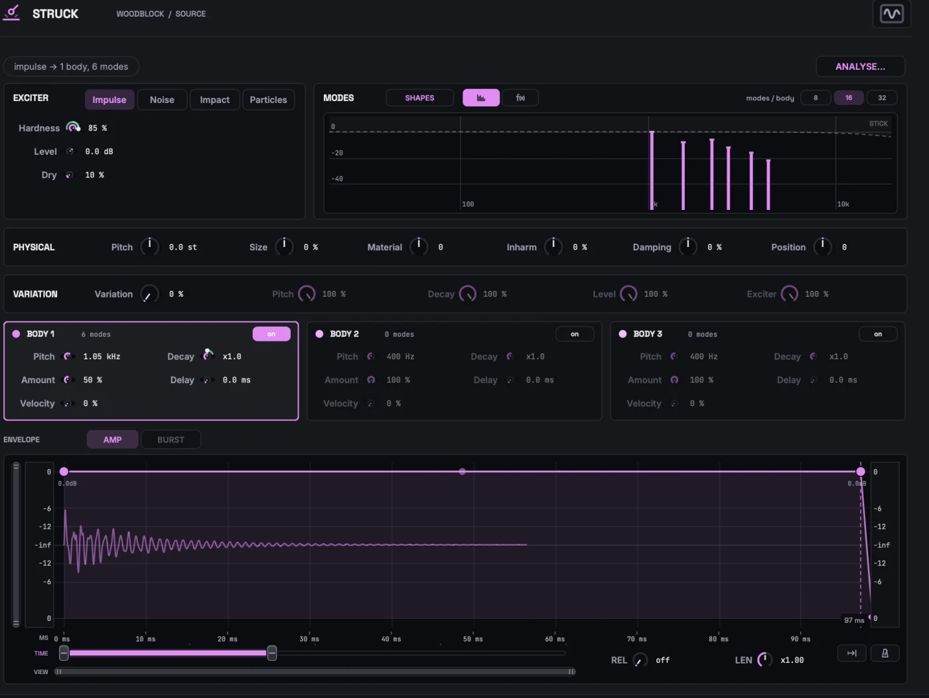929x698 pixels.
Task: Switch envelope to AMP tab
Action: click(x=113, y=440)
